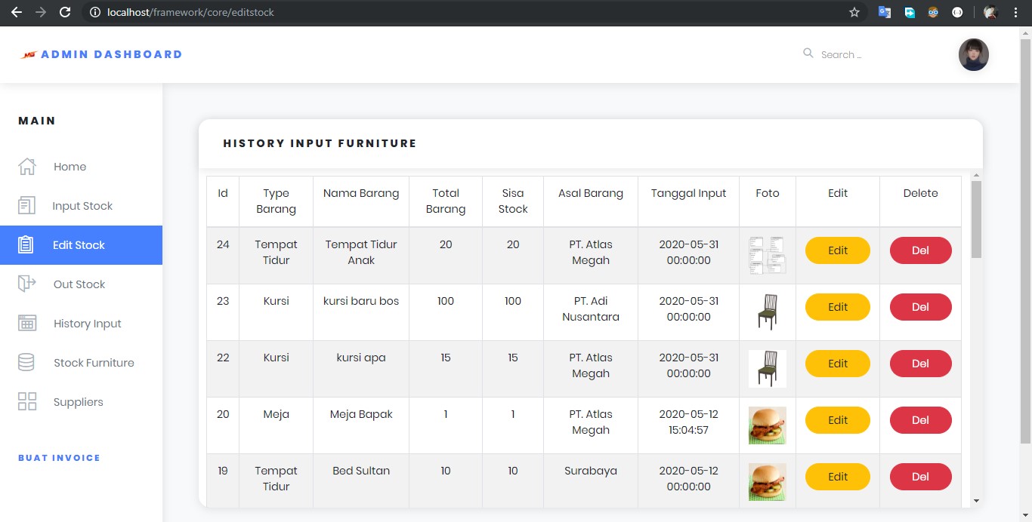Bookmark this page with the star icon
The height and width of the screenshot is (522, 1032).
pyautogui.click(x=854, y=12)
